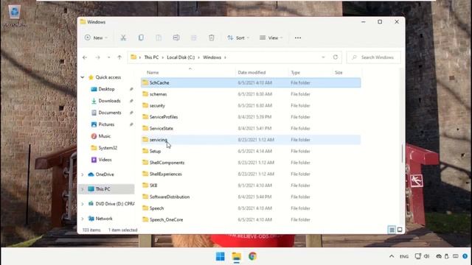Viewport: 472px width, 265px height.
Task: Select the ServiceProfiles folder
Action: pyautogui.click(x=251, y=117)
